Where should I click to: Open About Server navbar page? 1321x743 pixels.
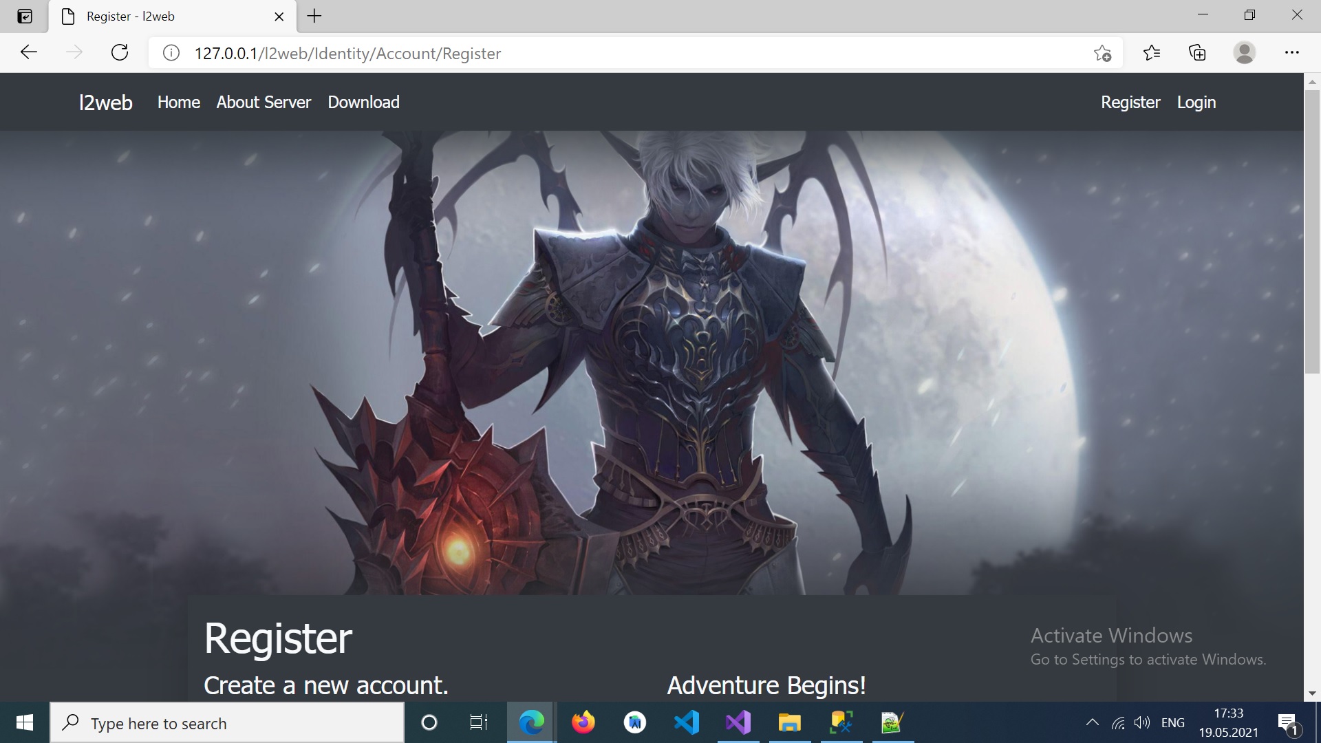pos(264,103)
